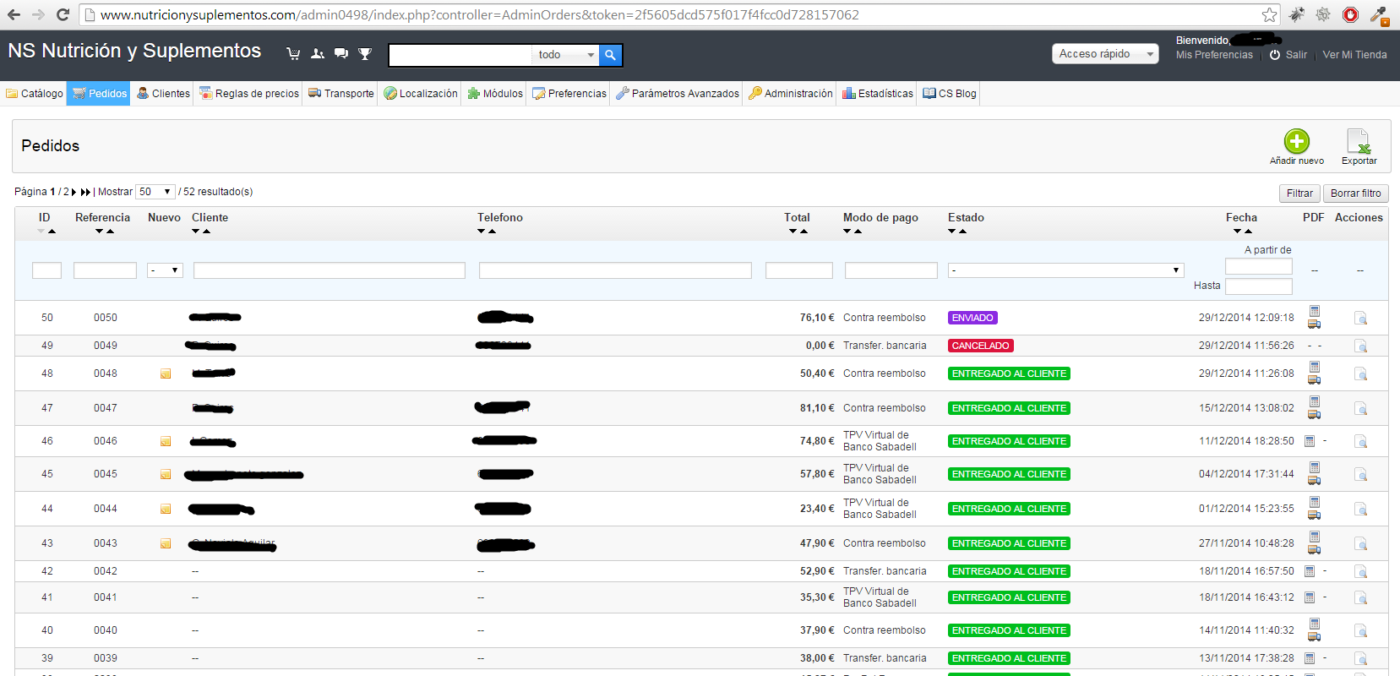
Task: Sort the Fecha column using up arrow
Action: coord(1248,231)
